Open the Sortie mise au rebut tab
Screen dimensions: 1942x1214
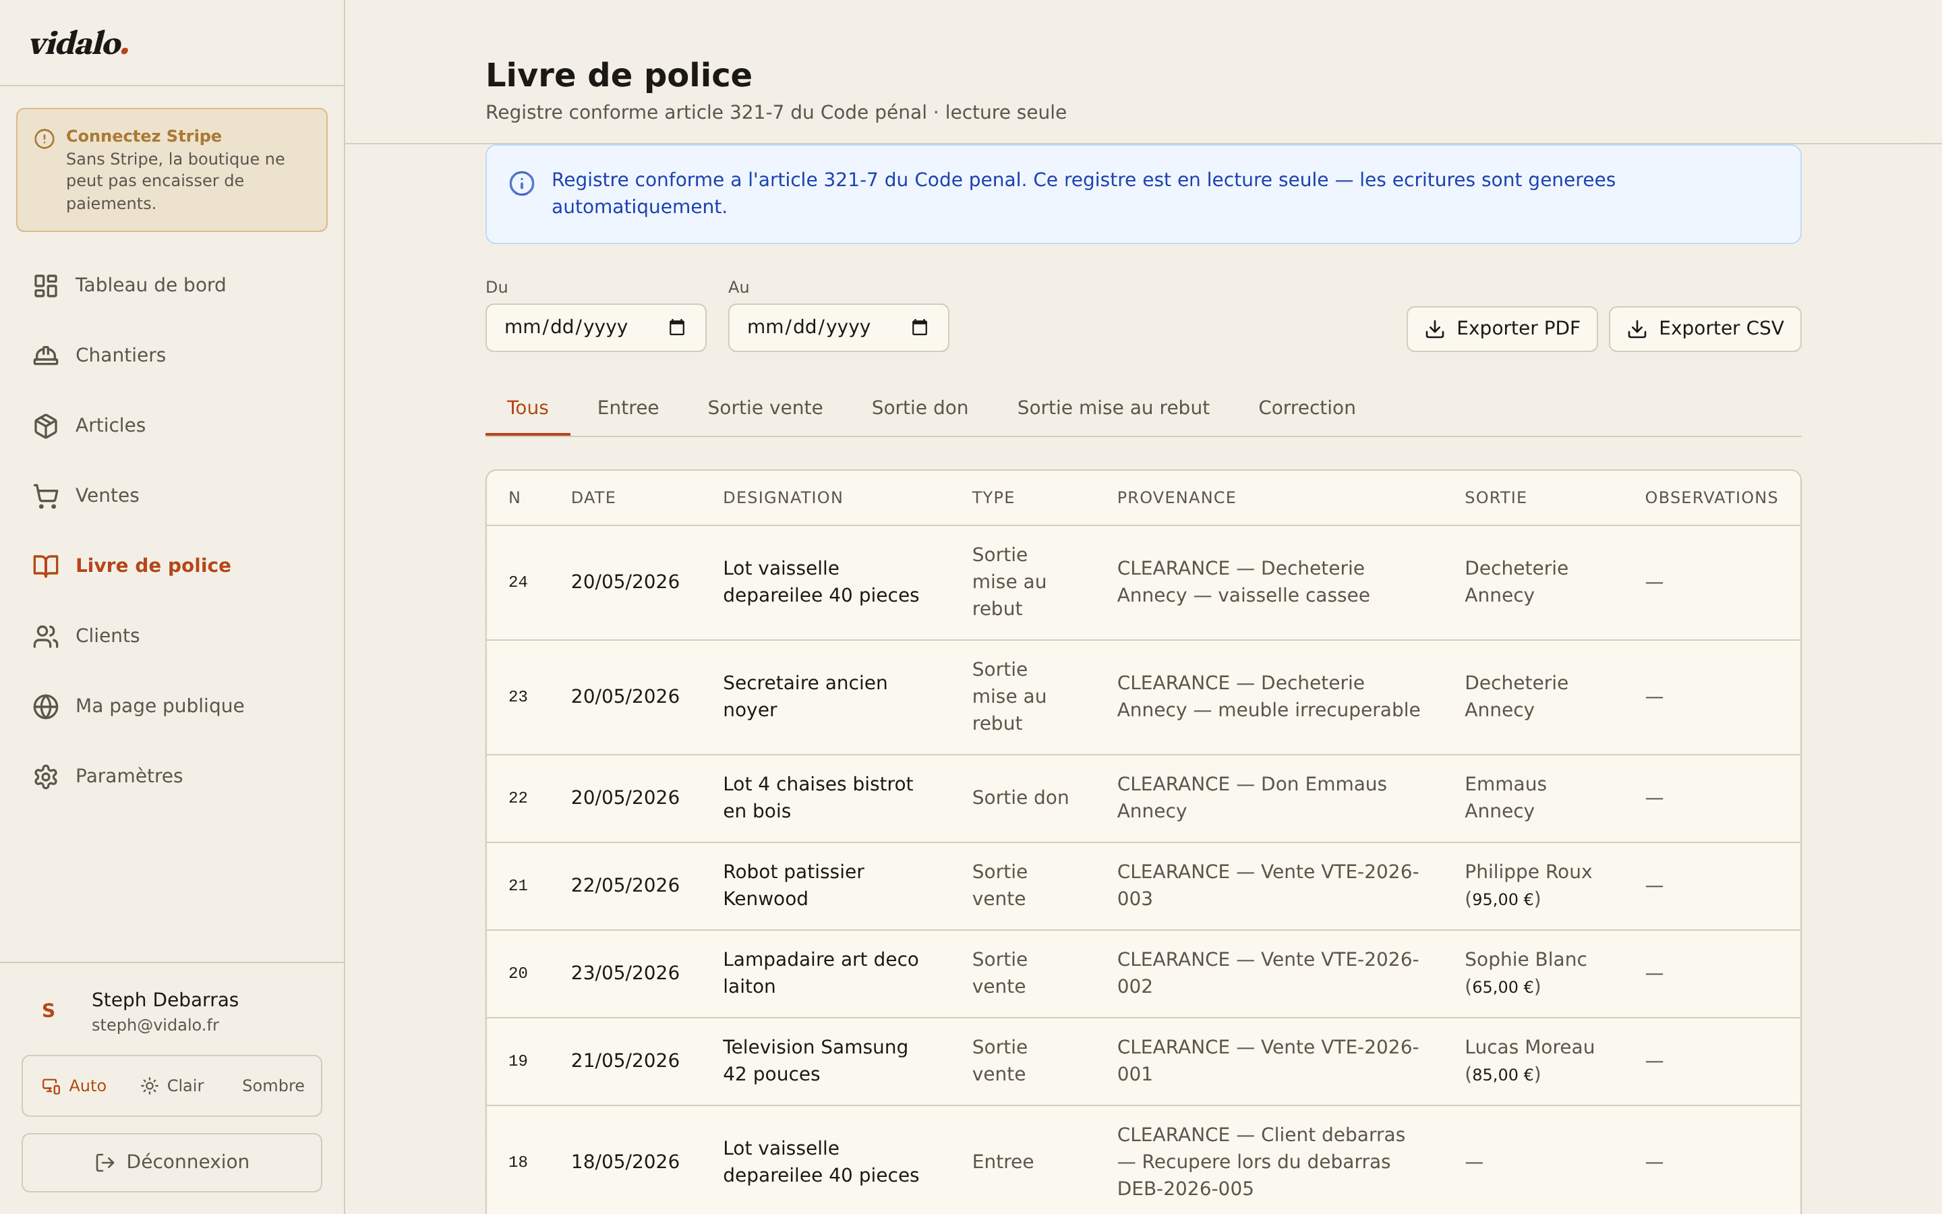coord(1113,408)
